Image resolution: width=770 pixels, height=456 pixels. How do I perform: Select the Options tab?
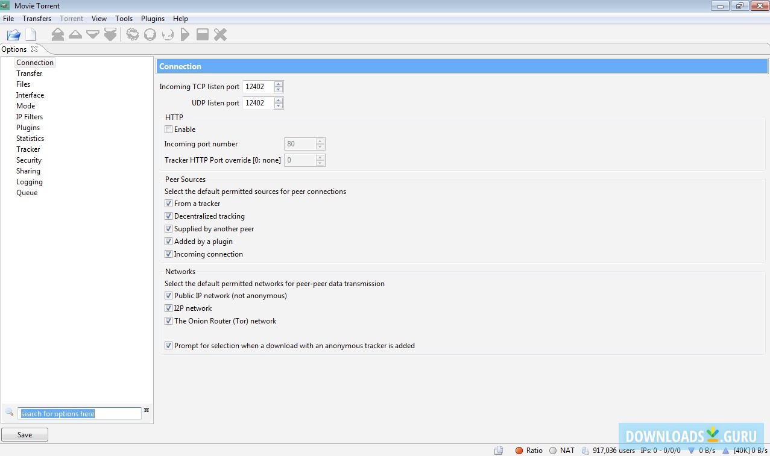tap(14, 49)
